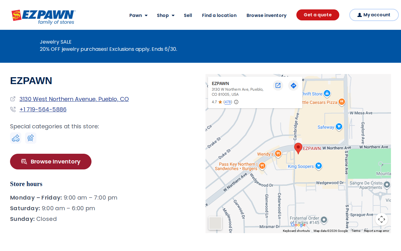
Task: Click the map camera controls icon
Action: pos(382,219)
